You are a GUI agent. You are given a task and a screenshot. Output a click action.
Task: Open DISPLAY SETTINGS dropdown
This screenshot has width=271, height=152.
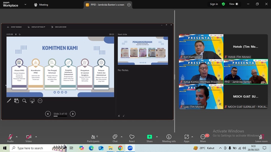coord(37,27)
